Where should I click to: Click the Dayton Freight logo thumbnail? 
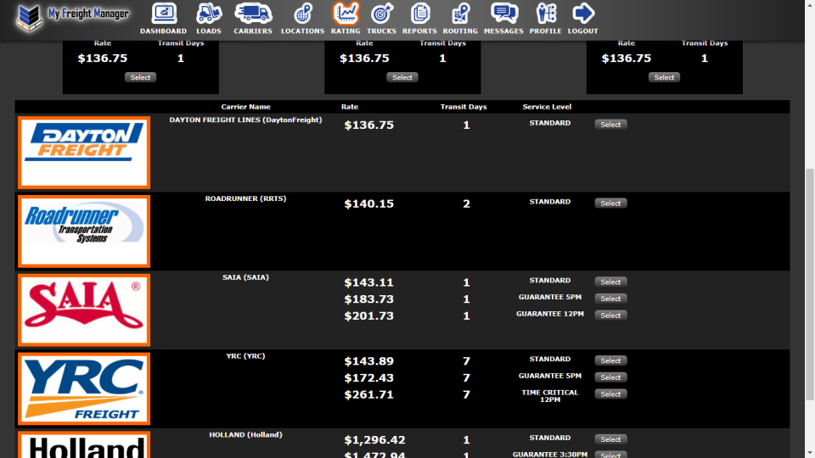(x=84, y=153)
